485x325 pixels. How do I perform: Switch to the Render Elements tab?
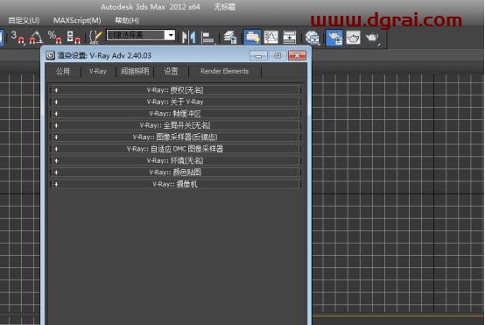[x=224, y=71]
